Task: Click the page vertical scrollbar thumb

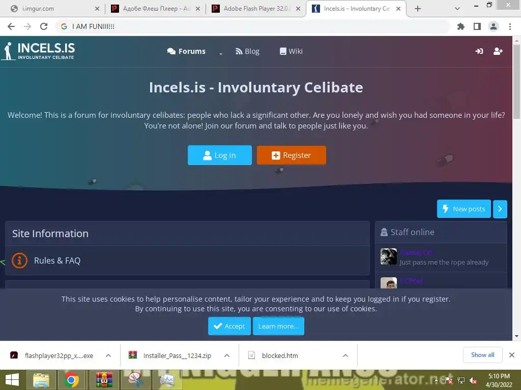Action: tap(516, 81)
